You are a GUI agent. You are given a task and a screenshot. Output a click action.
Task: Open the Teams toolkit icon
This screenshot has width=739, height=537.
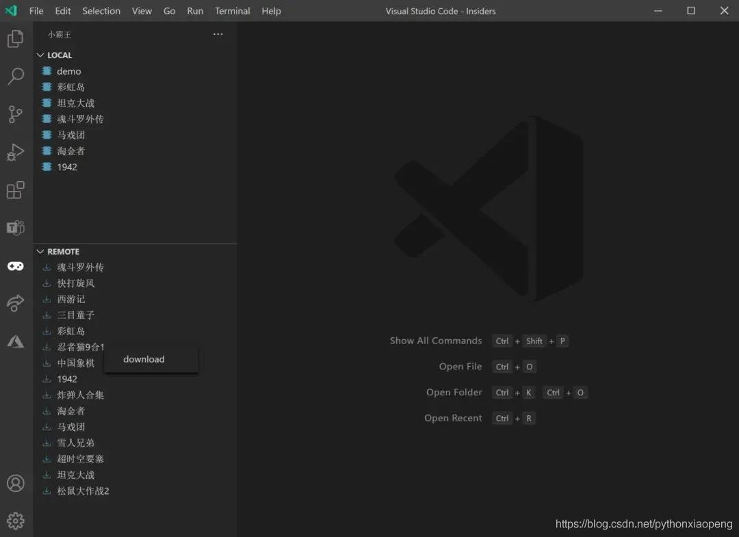tap(16, 228)
